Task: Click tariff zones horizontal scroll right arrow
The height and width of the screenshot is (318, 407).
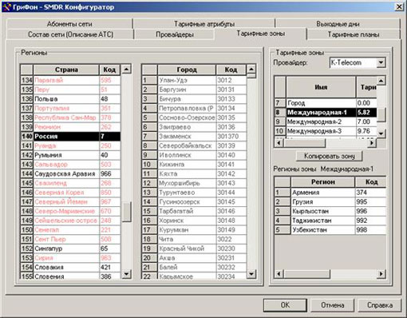Action: tap(372, 143)
